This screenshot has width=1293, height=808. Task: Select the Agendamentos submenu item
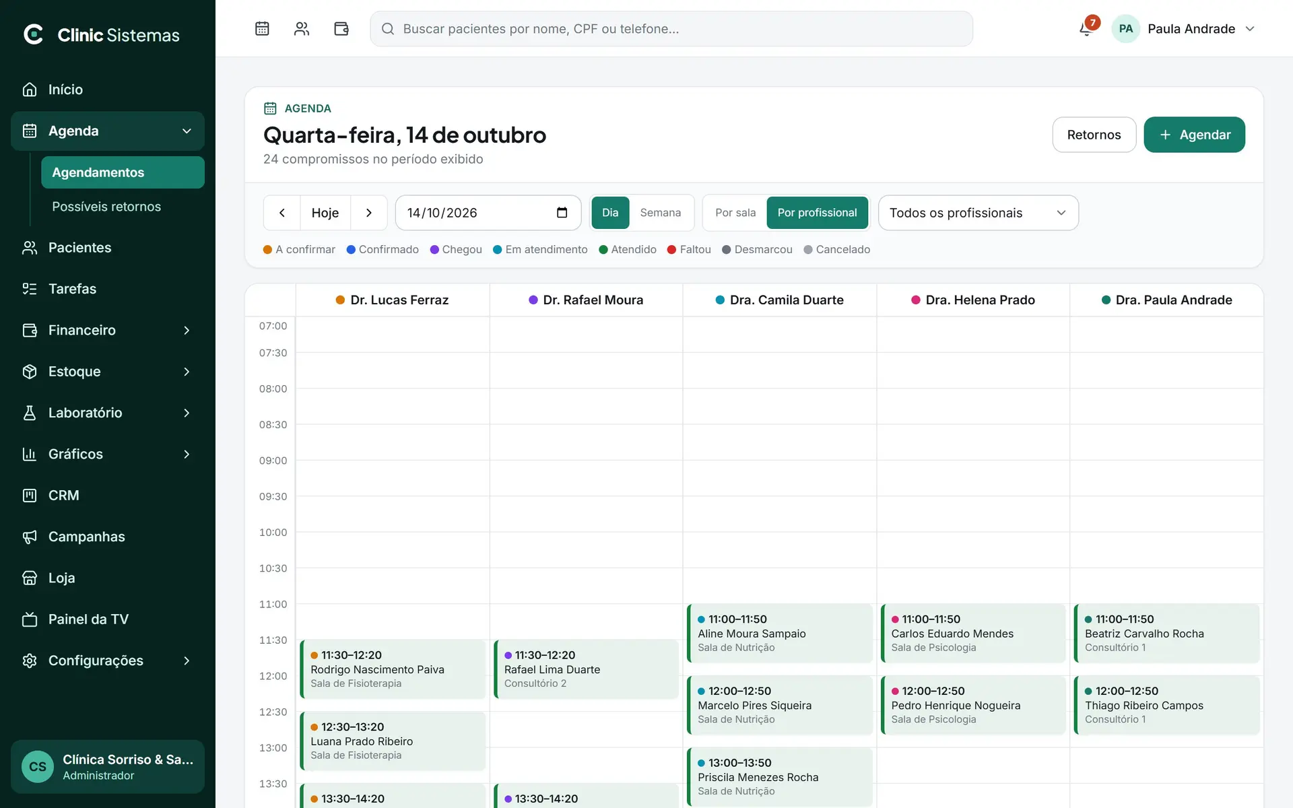point(123,172)
